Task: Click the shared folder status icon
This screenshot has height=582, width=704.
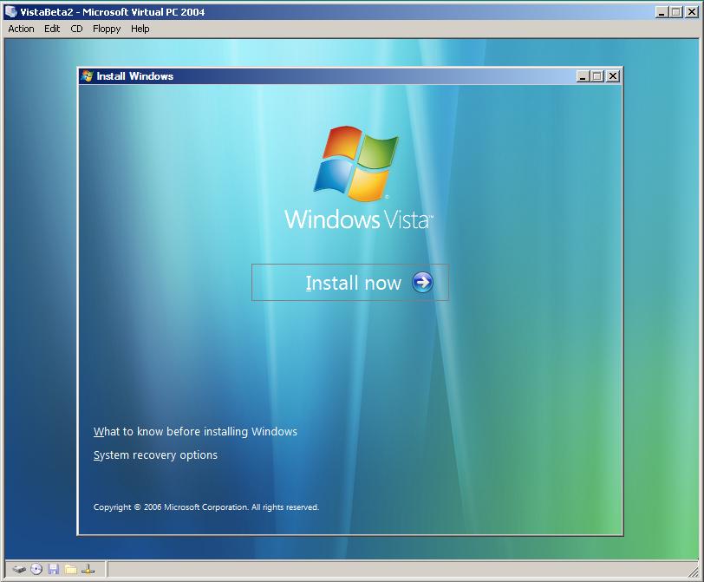Action: [x=70, y=570]
